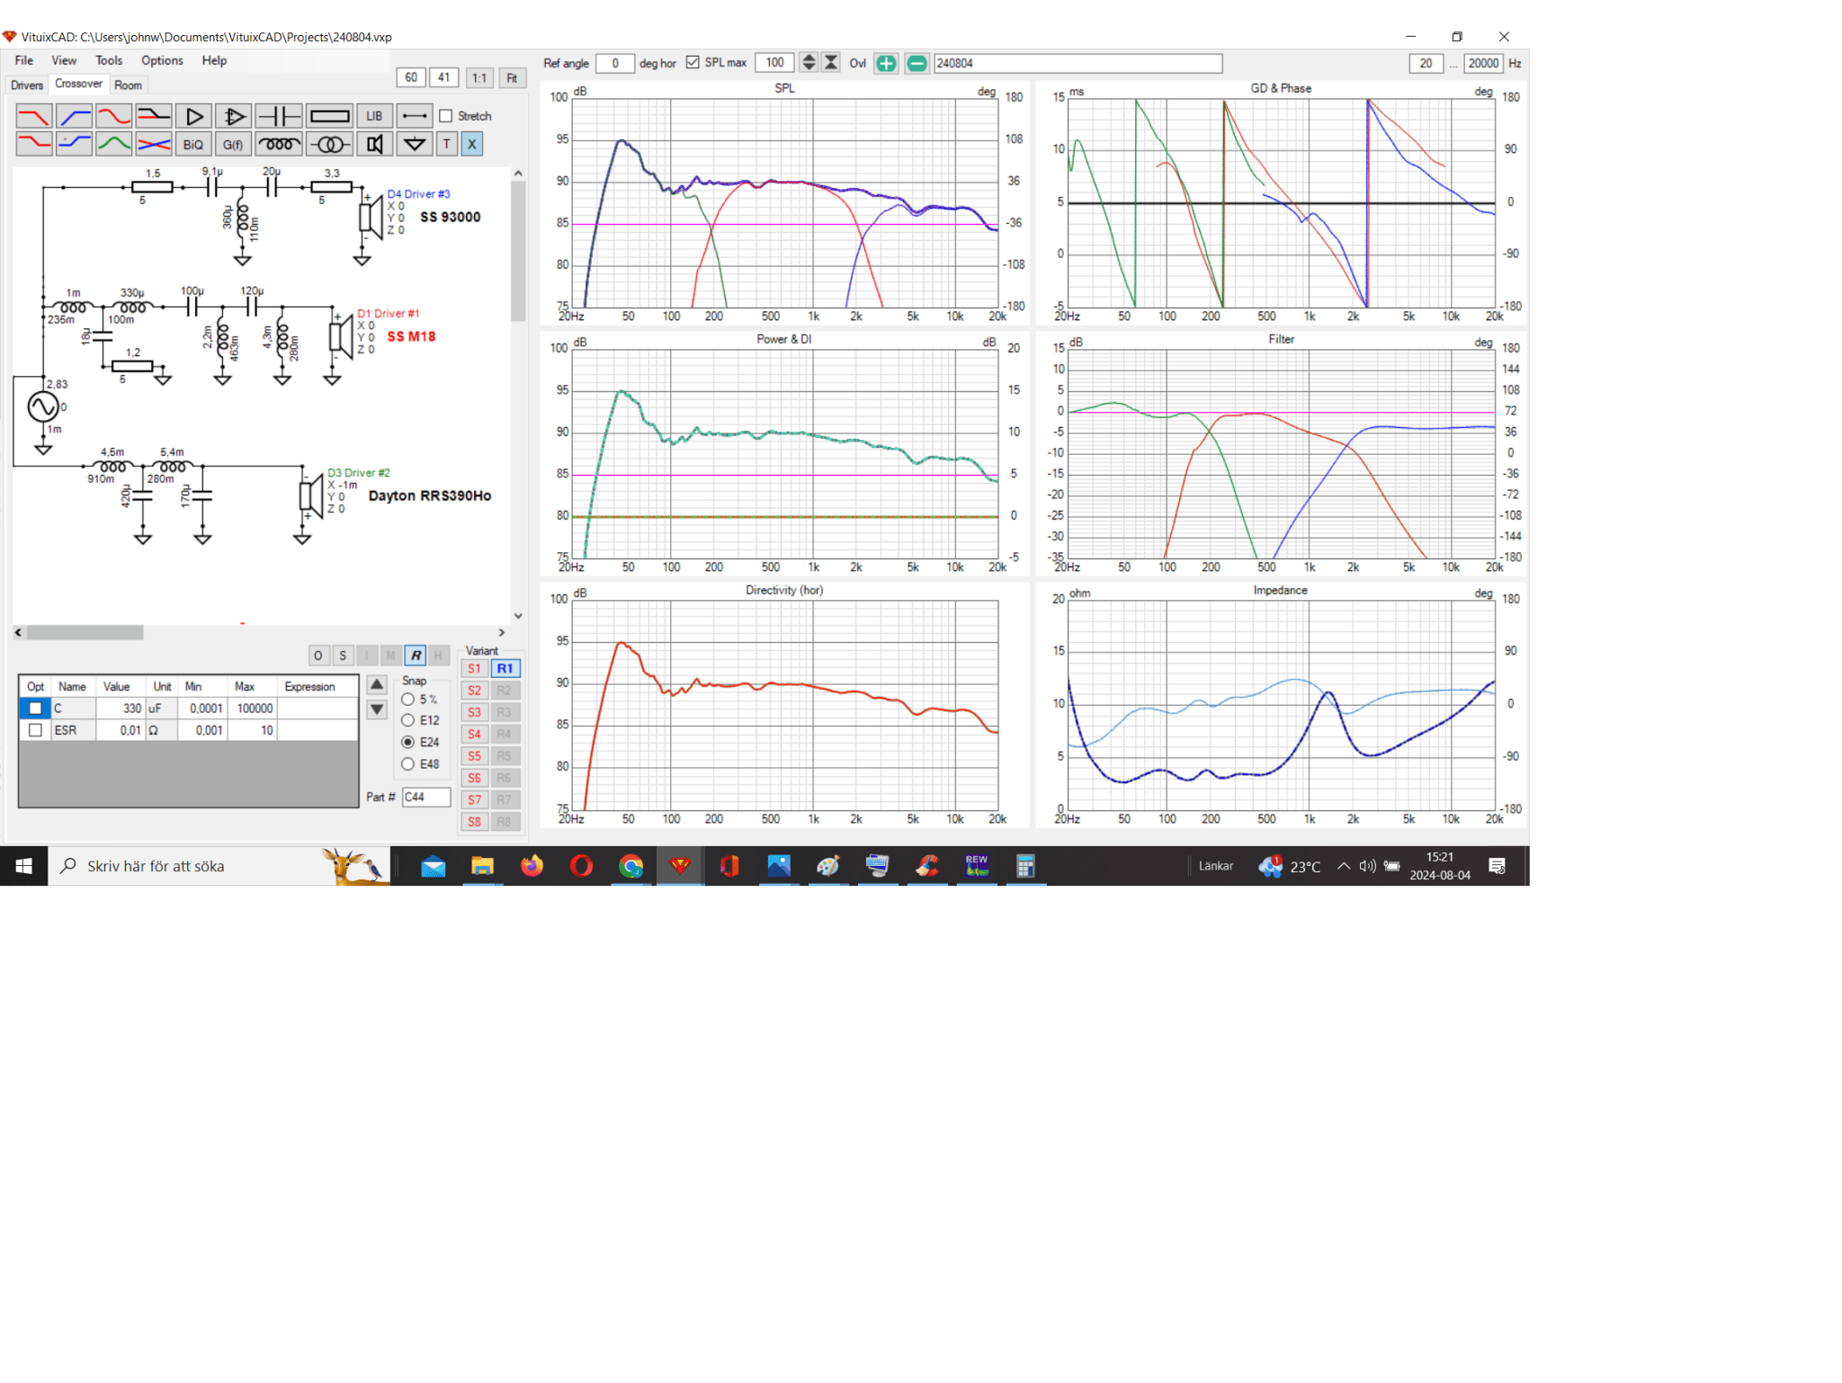Click schematic scroll-down arrow
This screenshot has width=1842, height=1383.
(x=518, y=616)
